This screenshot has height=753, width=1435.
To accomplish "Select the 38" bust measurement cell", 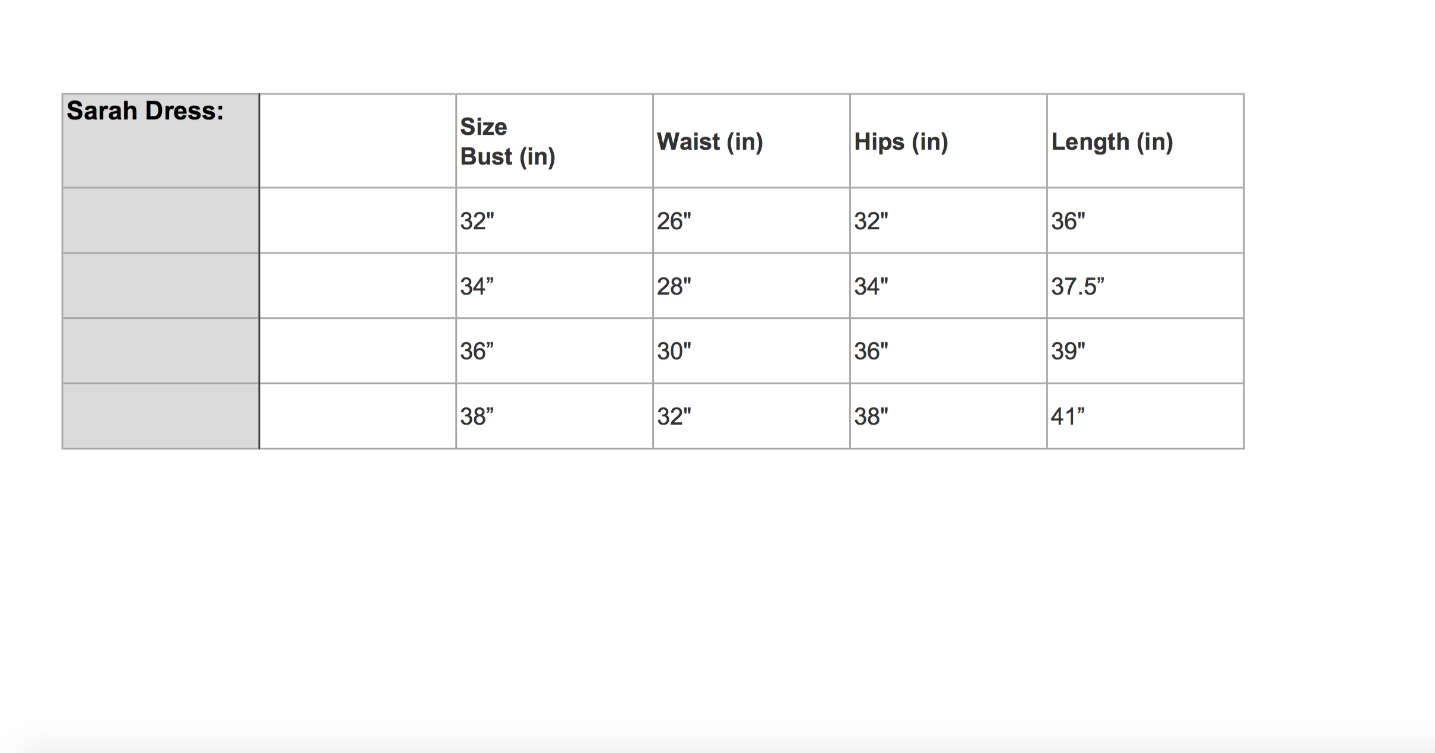I will point(477,416).
